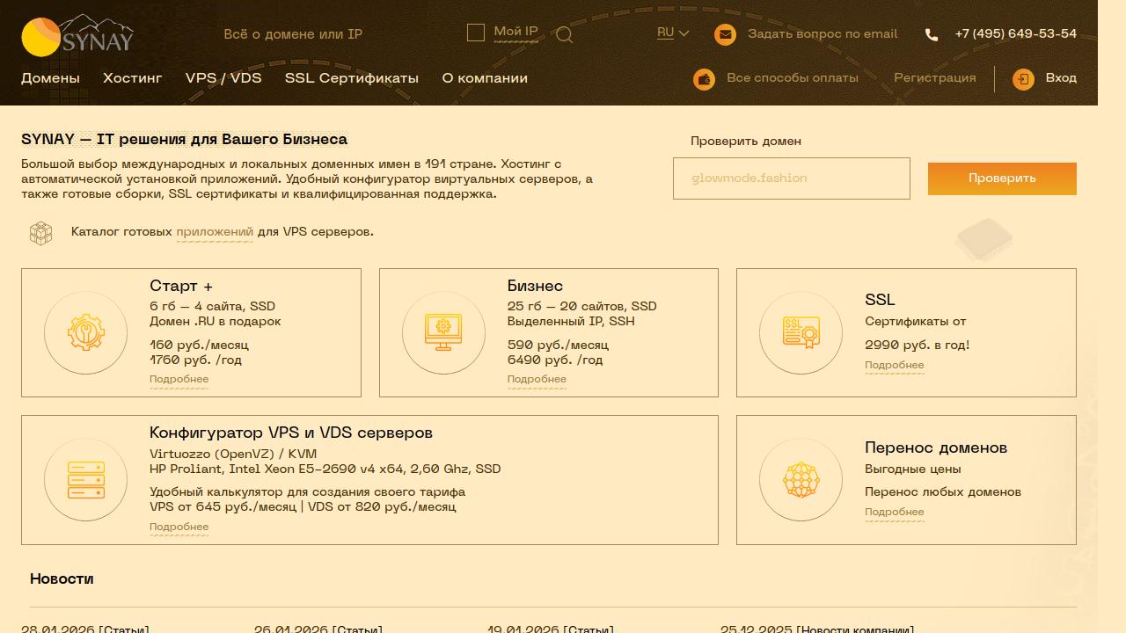Click news item dated 26.01.2026
This screenshot has height=633, width=1126.
point(318,629)
